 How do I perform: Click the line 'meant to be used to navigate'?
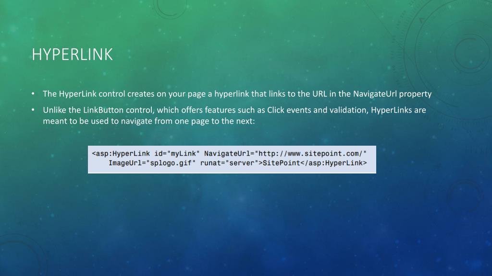[x=149, y=121]
